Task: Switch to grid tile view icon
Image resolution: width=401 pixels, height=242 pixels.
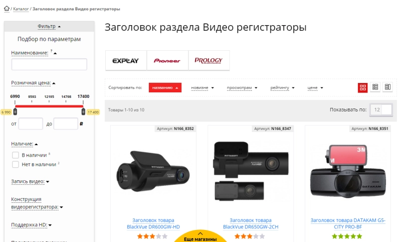Action: (x=362, y=87)
